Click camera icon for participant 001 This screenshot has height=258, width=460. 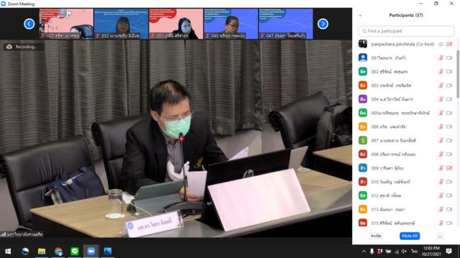click(449, 58)
